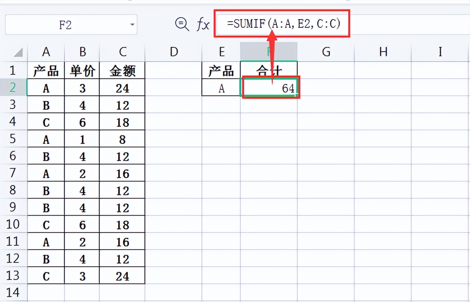Click cell E2 containing product A
The height and width of the screenshot is (302, 470).
coord(221,88)
